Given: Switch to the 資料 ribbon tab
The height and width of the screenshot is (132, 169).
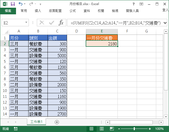Looking at the screenshot, I should coord(87,11).
